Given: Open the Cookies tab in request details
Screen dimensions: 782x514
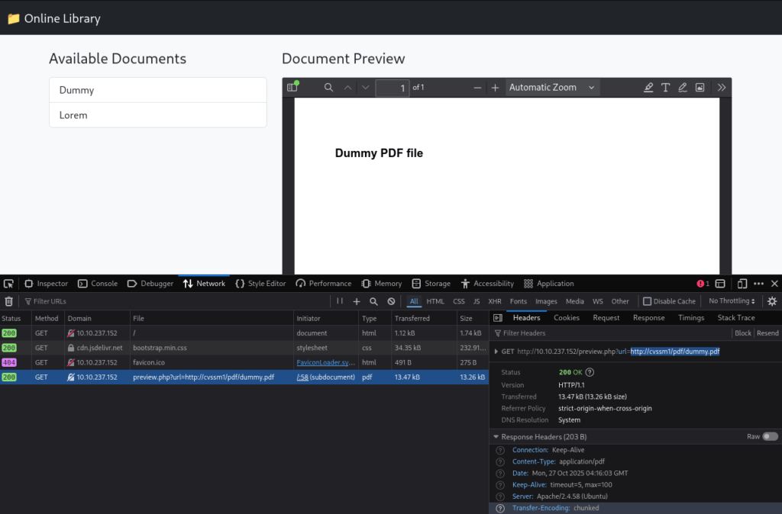Looking at the screenshot, I should 566,318.
